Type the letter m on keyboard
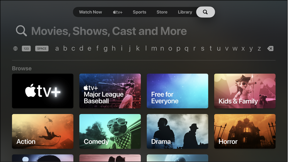The width and height of the screenshot is (288, 162). point(154,48)
